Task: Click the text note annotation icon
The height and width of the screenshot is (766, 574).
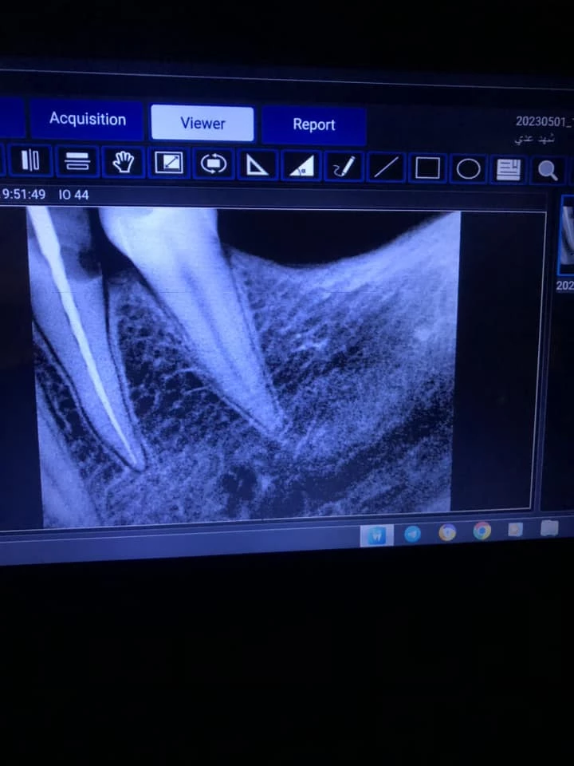Action: click(508, 170)
